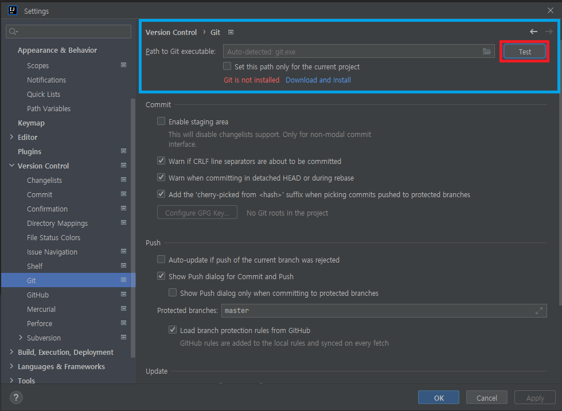Click the Configure GPG Key button
This screenshot has height=411, width=562.
click(197, 213)
